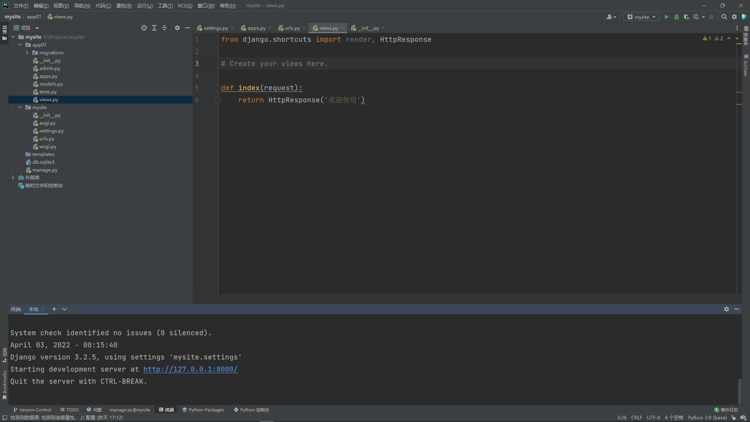750x422 pixels.
Task: Open the 运行 menu
Action: (x=145, y=5)
